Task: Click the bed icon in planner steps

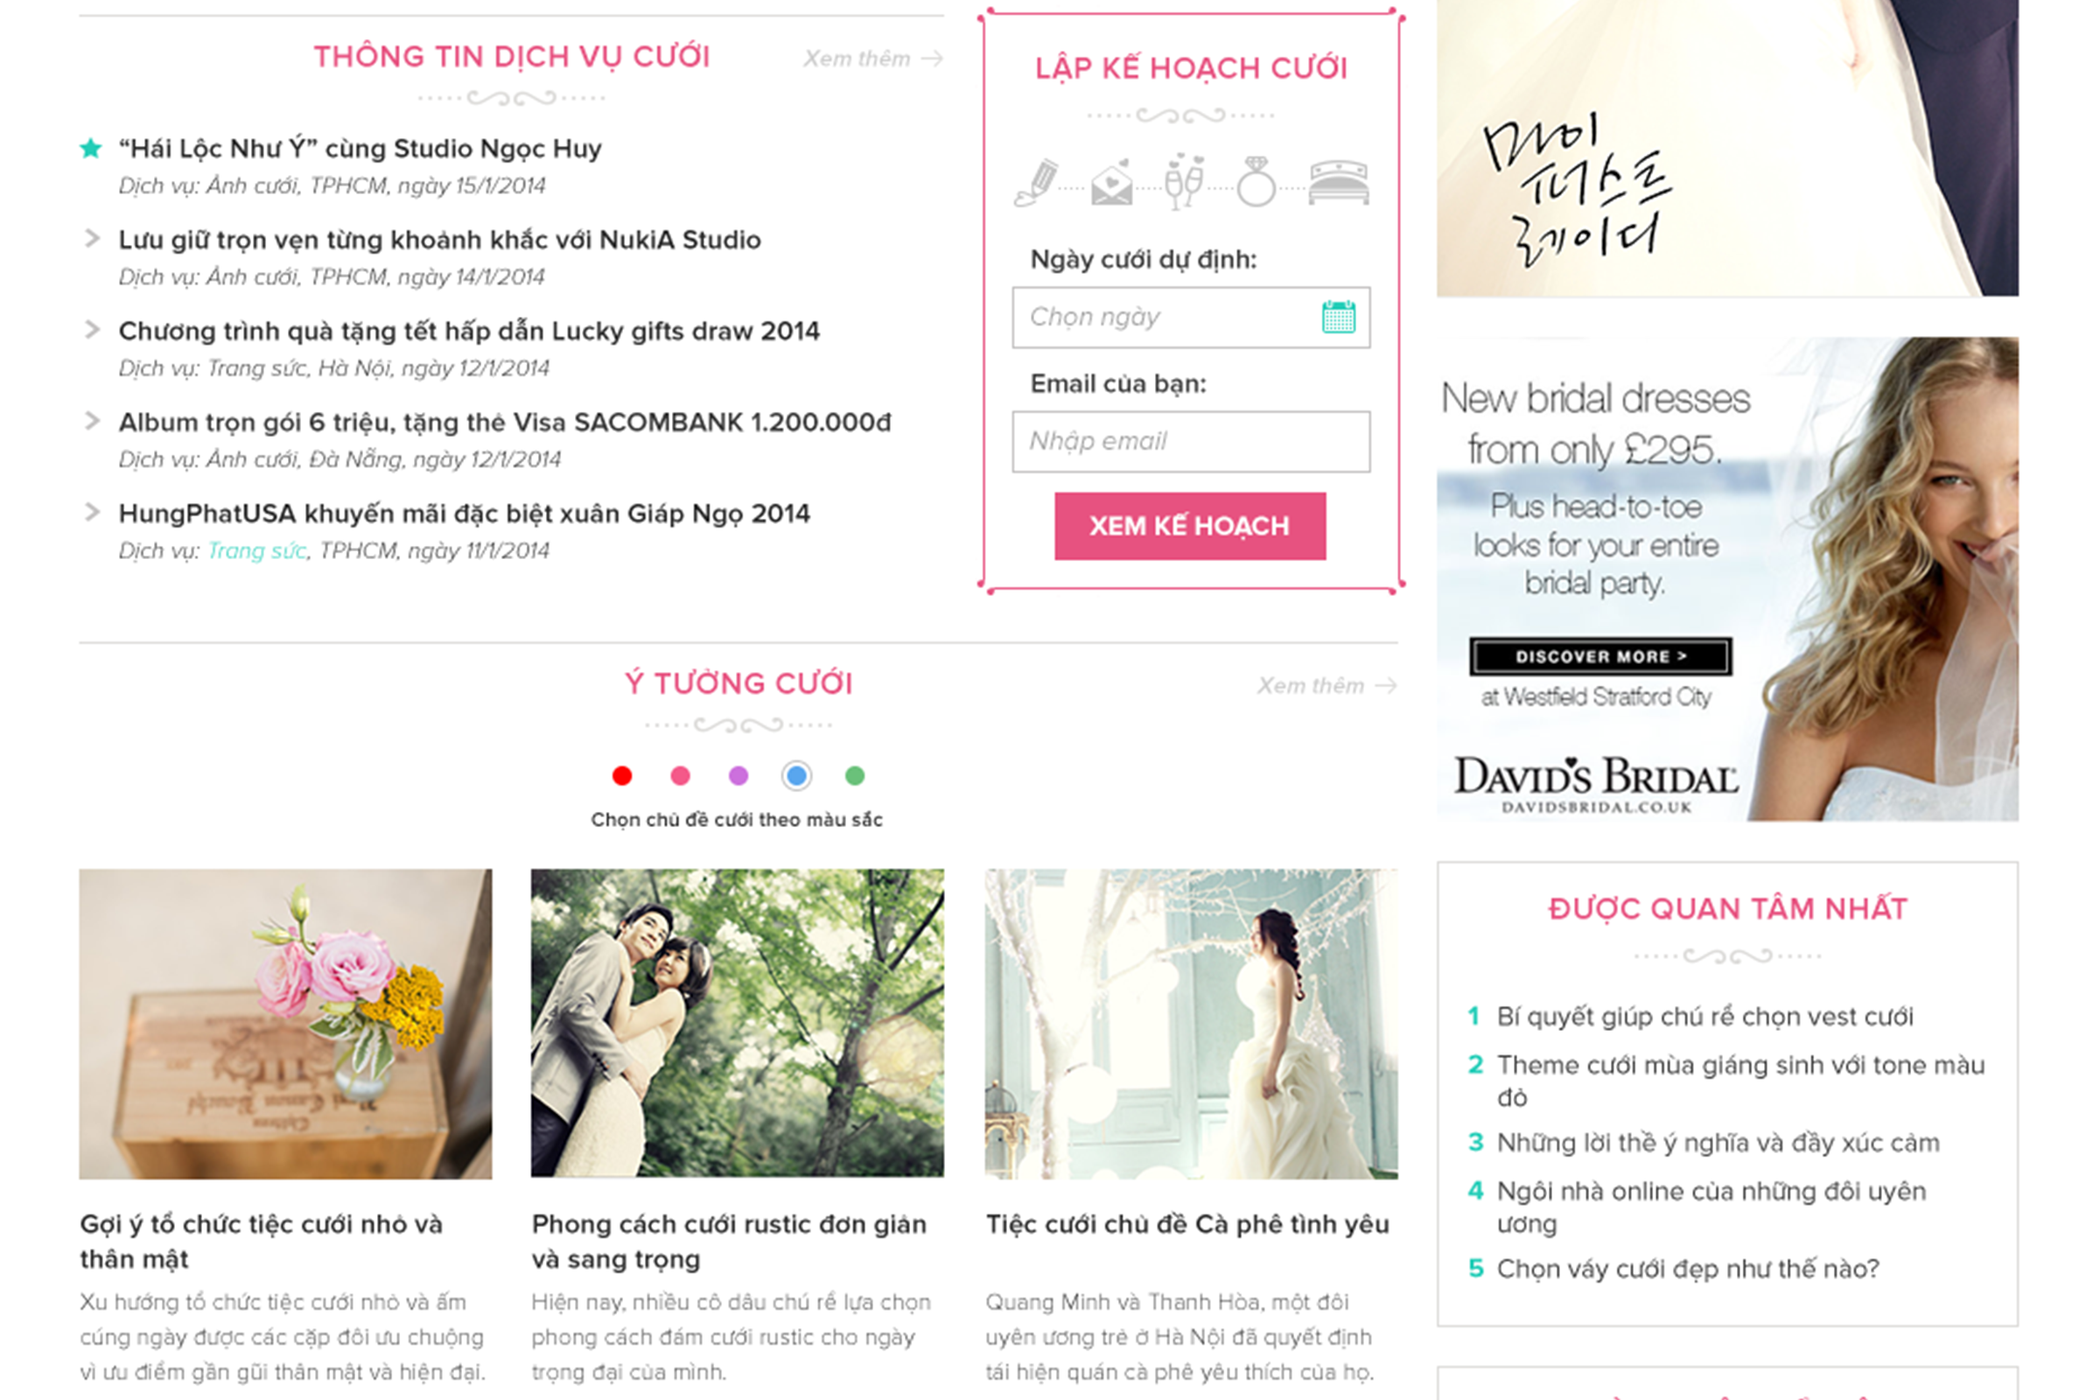Action: tap(1339, 183)
